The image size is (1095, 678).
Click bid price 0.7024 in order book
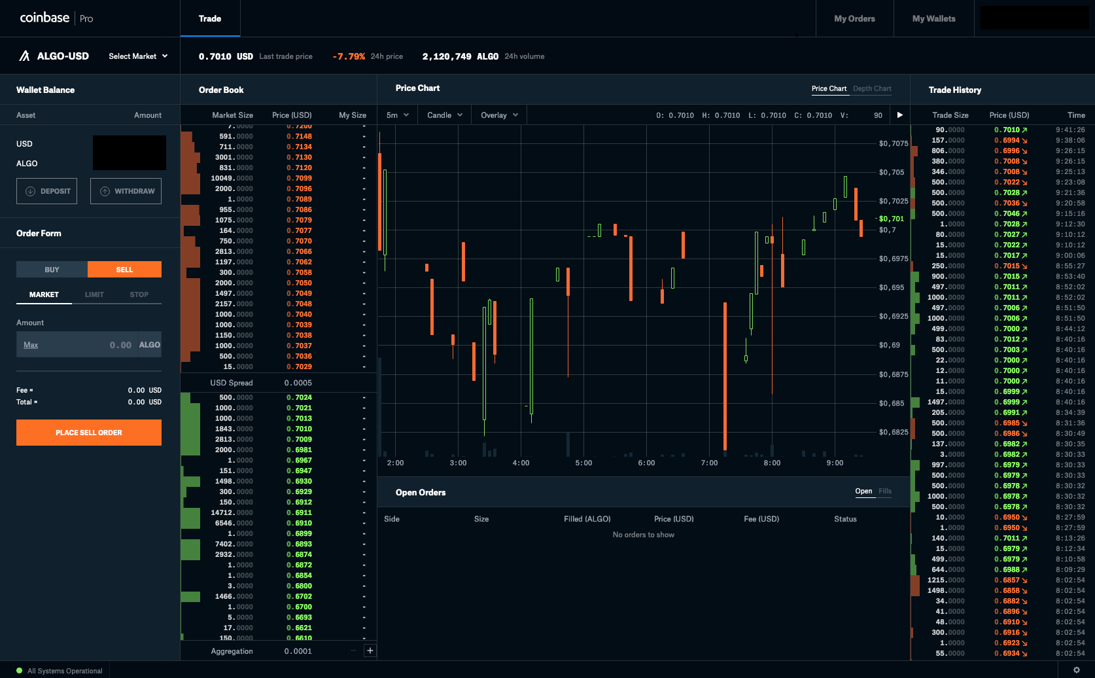pyautogui.click(x=299, y=398)
